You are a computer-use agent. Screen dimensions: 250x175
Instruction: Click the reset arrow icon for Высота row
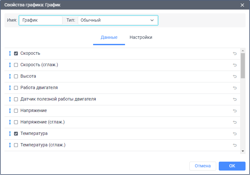pos(235,76)
